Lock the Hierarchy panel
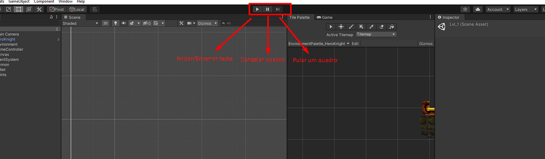This screenshot has height=159, width=545. [x=51, y=17]
